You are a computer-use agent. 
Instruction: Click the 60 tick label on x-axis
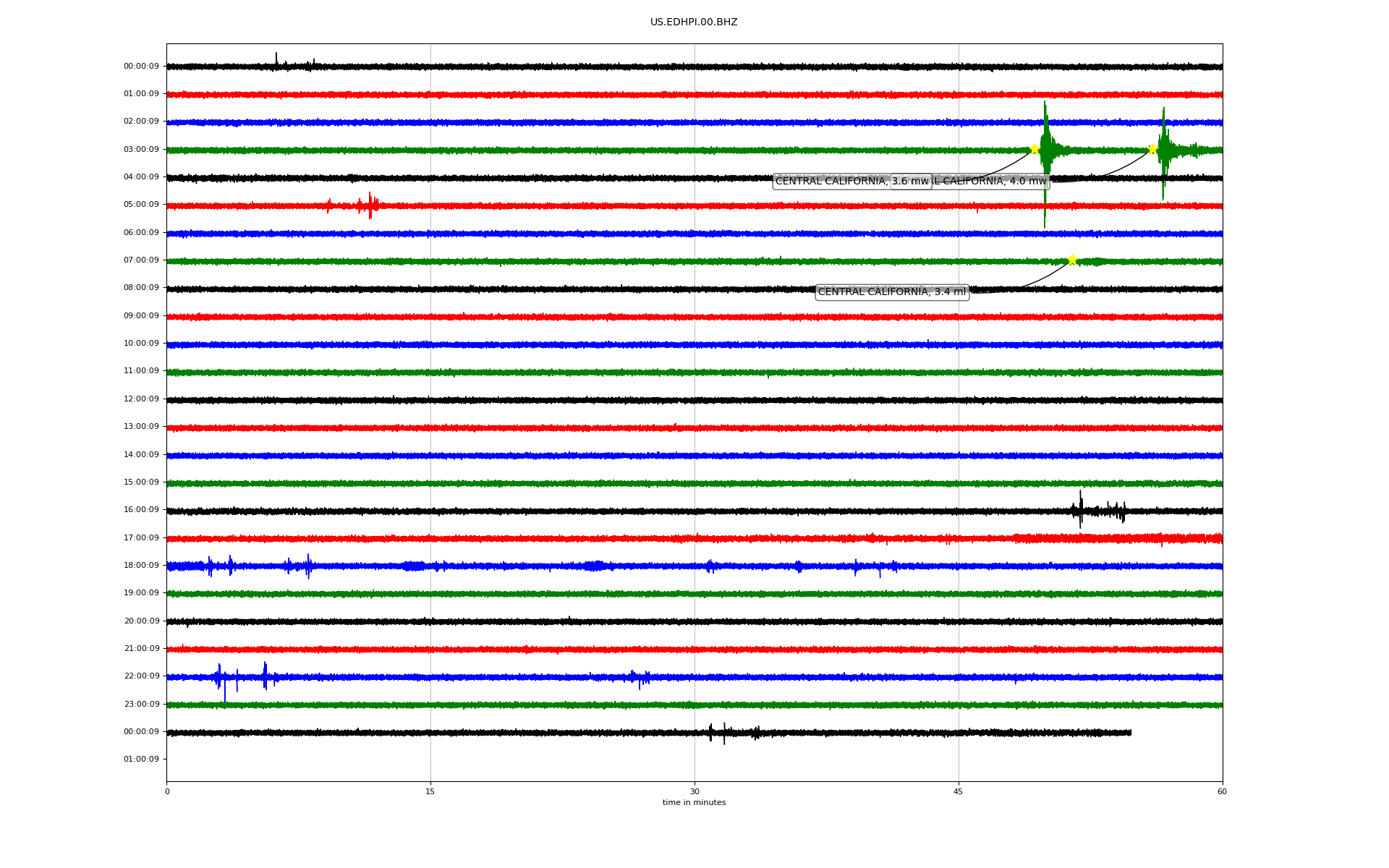click(1222, 791)
